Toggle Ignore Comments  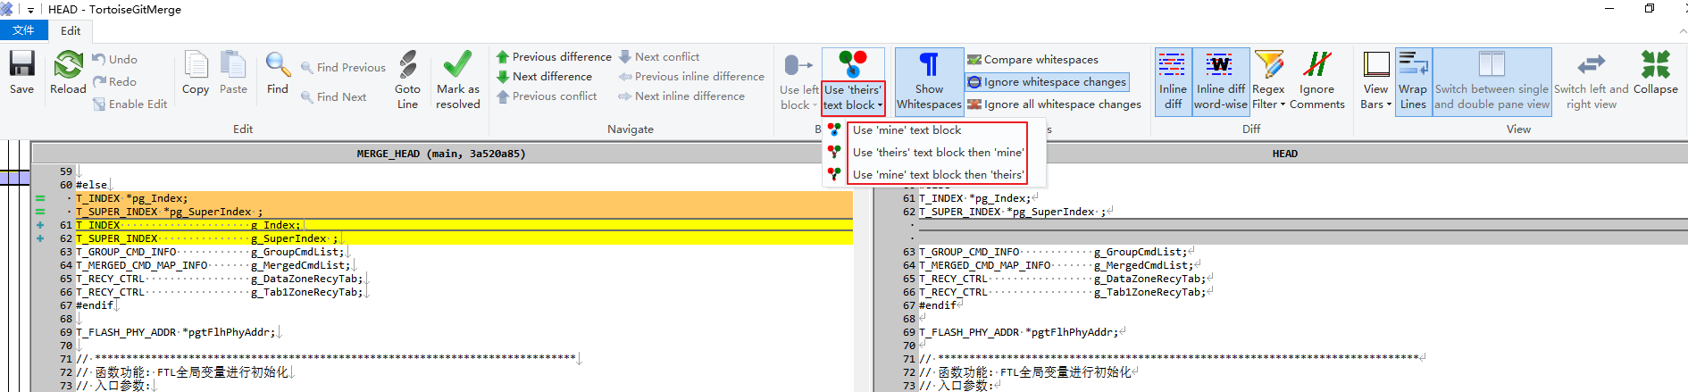pos(1316,80)
